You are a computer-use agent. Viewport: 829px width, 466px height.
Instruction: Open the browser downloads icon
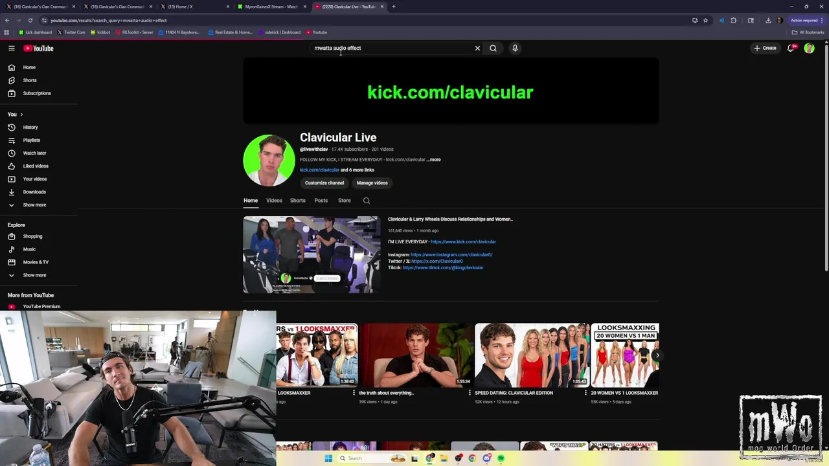tap(768, 20)
